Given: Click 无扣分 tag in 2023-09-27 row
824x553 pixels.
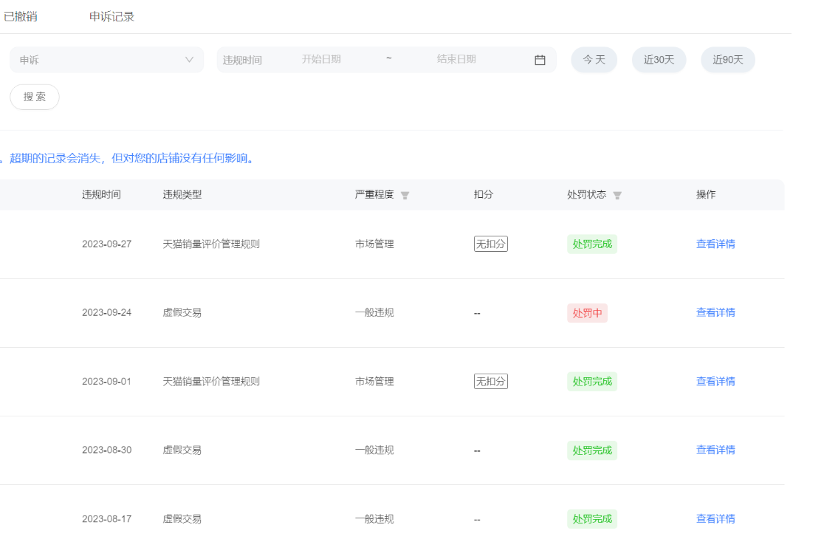Looking at the screenshot, I should (491, 244).
